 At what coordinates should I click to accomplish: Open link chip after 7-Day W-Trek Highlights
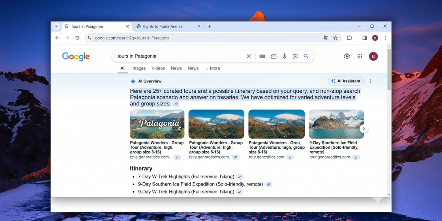(240, 177)
